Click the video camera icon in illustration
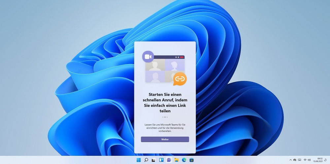Screen dimensions: 330x164 point(148,57)
